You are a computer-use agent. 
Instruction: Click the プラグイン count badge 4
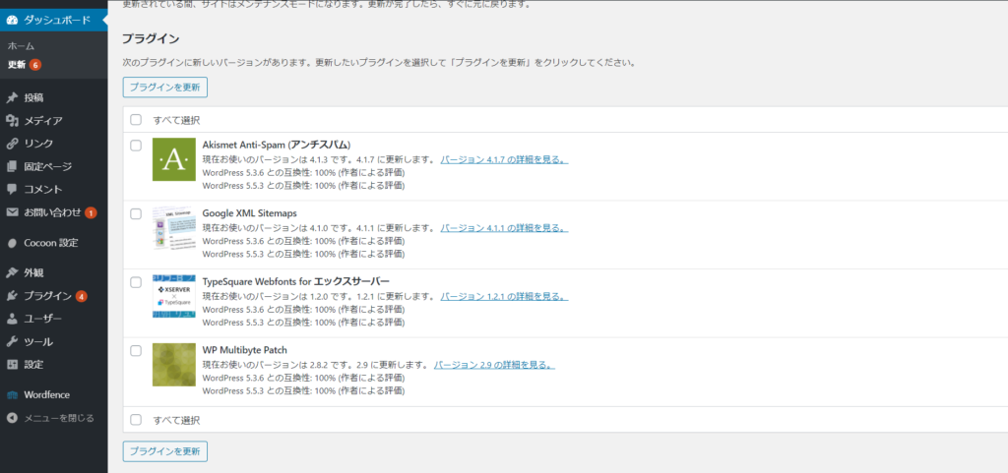tap(81, 297)
